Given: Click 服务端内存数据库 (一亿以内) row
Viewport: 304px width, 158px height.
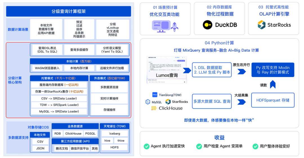Looking at the screenshot, I should [59, 85].
